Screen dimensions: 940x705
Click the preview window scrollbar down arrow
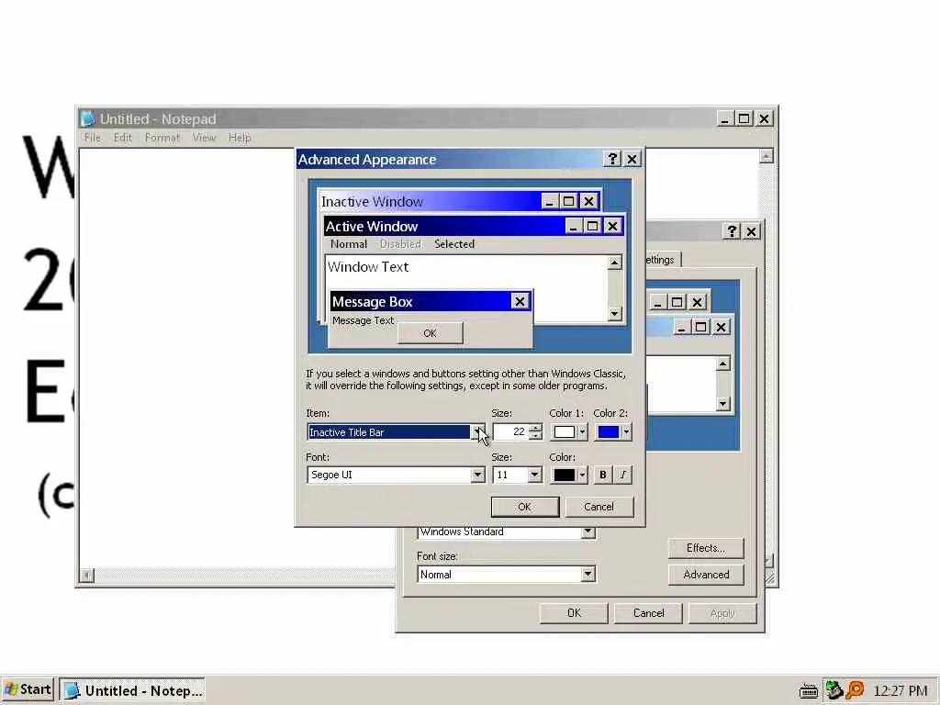pos(614,313)
